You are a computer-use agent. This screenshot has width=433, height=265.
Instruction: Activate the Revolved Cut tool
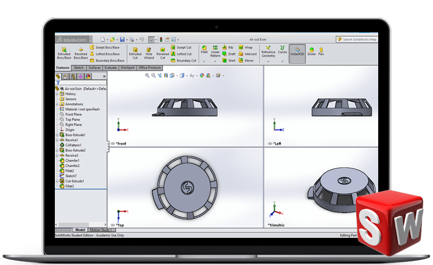tap(162, 53)
